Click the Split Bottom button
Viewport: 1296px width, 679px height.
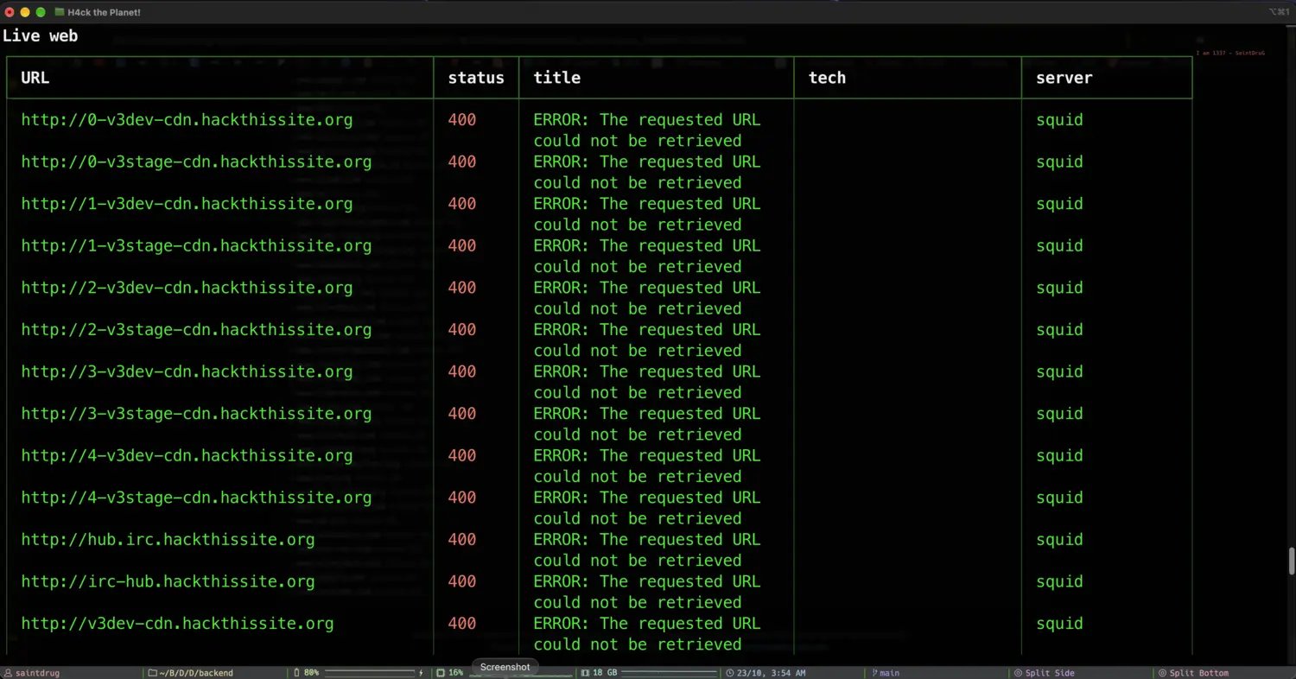pyautogui.click(x=1193, y=673)
